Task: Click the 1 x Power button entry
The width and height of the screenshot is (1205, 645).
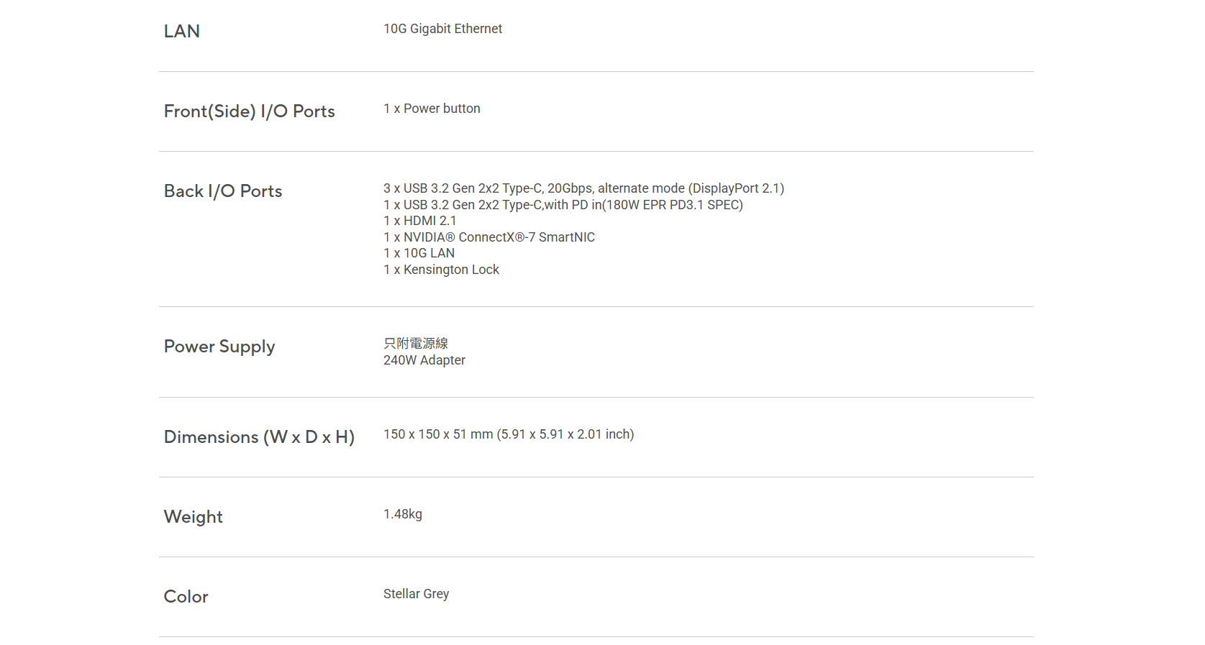Action: (x=432, y=109)
